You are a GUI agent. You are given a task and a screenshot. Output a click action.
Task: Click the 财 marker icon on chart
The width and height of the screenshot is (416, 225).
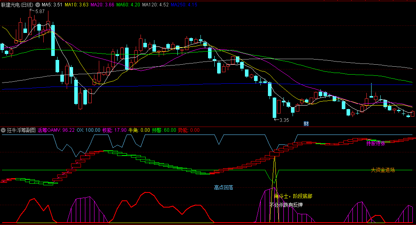click(x=306, y=123)
